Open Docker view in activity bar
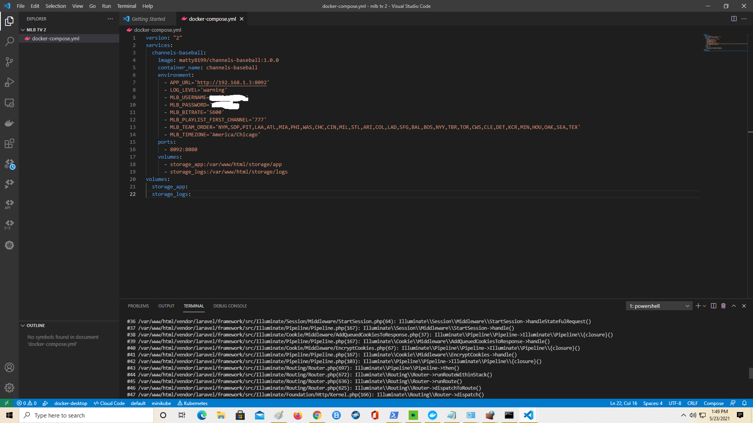 tap(9, 123)
